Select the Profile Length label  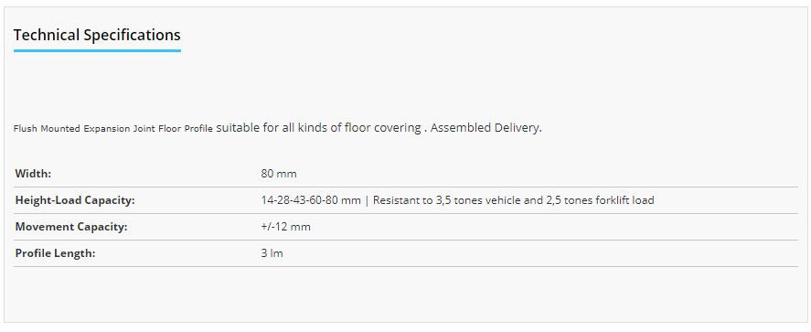pos(56,253)
